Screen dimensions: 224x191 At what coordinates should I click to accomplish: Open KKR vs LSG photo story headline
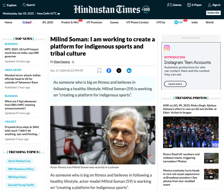point(190,109)
